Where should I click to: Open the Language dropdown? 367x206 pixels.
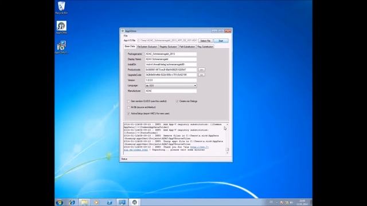[x=171, y=86]
